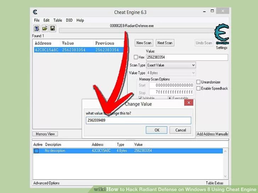258x193 pixels.
Task: Tick the Hex checkbox
Action: [136, 57]
